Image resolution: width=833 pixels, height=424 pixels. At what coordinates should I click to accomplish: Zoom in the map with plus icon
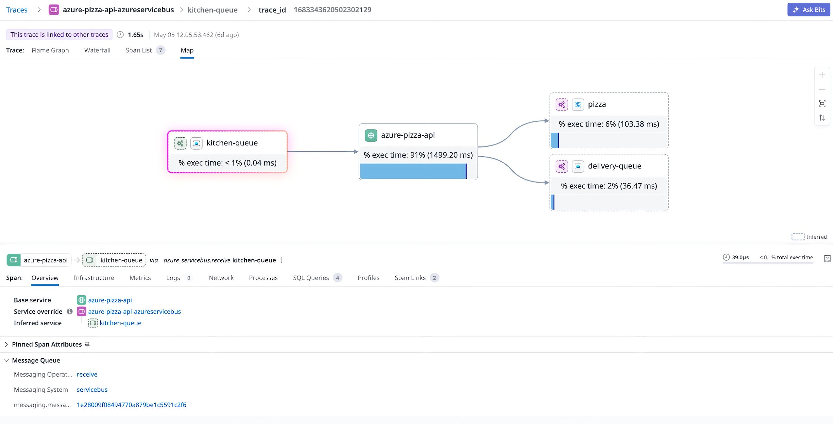(822, 75)
